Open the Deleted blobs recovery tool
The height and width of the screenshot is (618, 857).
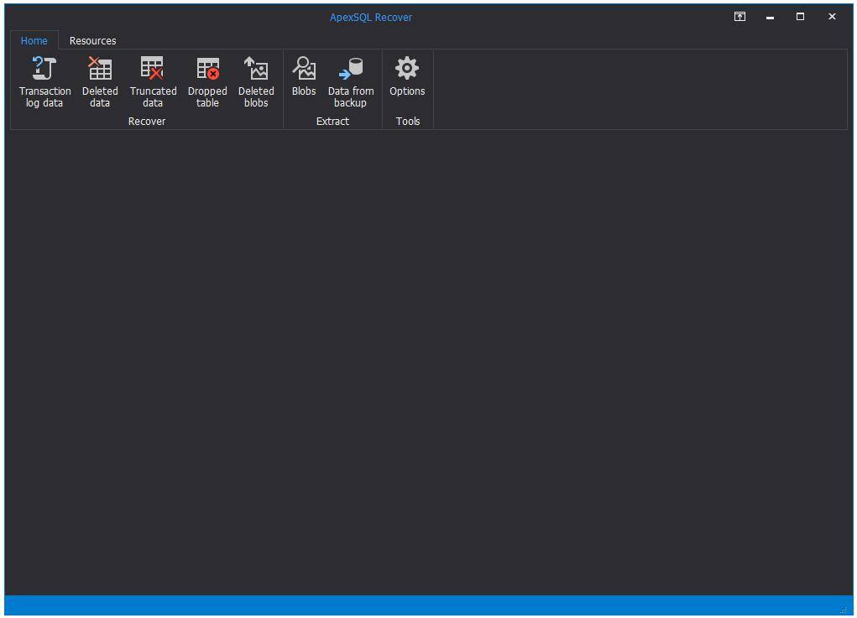[x=256, y=80]
